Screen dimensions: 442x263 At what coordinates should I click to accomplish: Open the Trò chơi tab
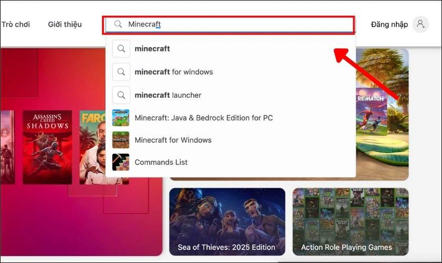[16, 24]
